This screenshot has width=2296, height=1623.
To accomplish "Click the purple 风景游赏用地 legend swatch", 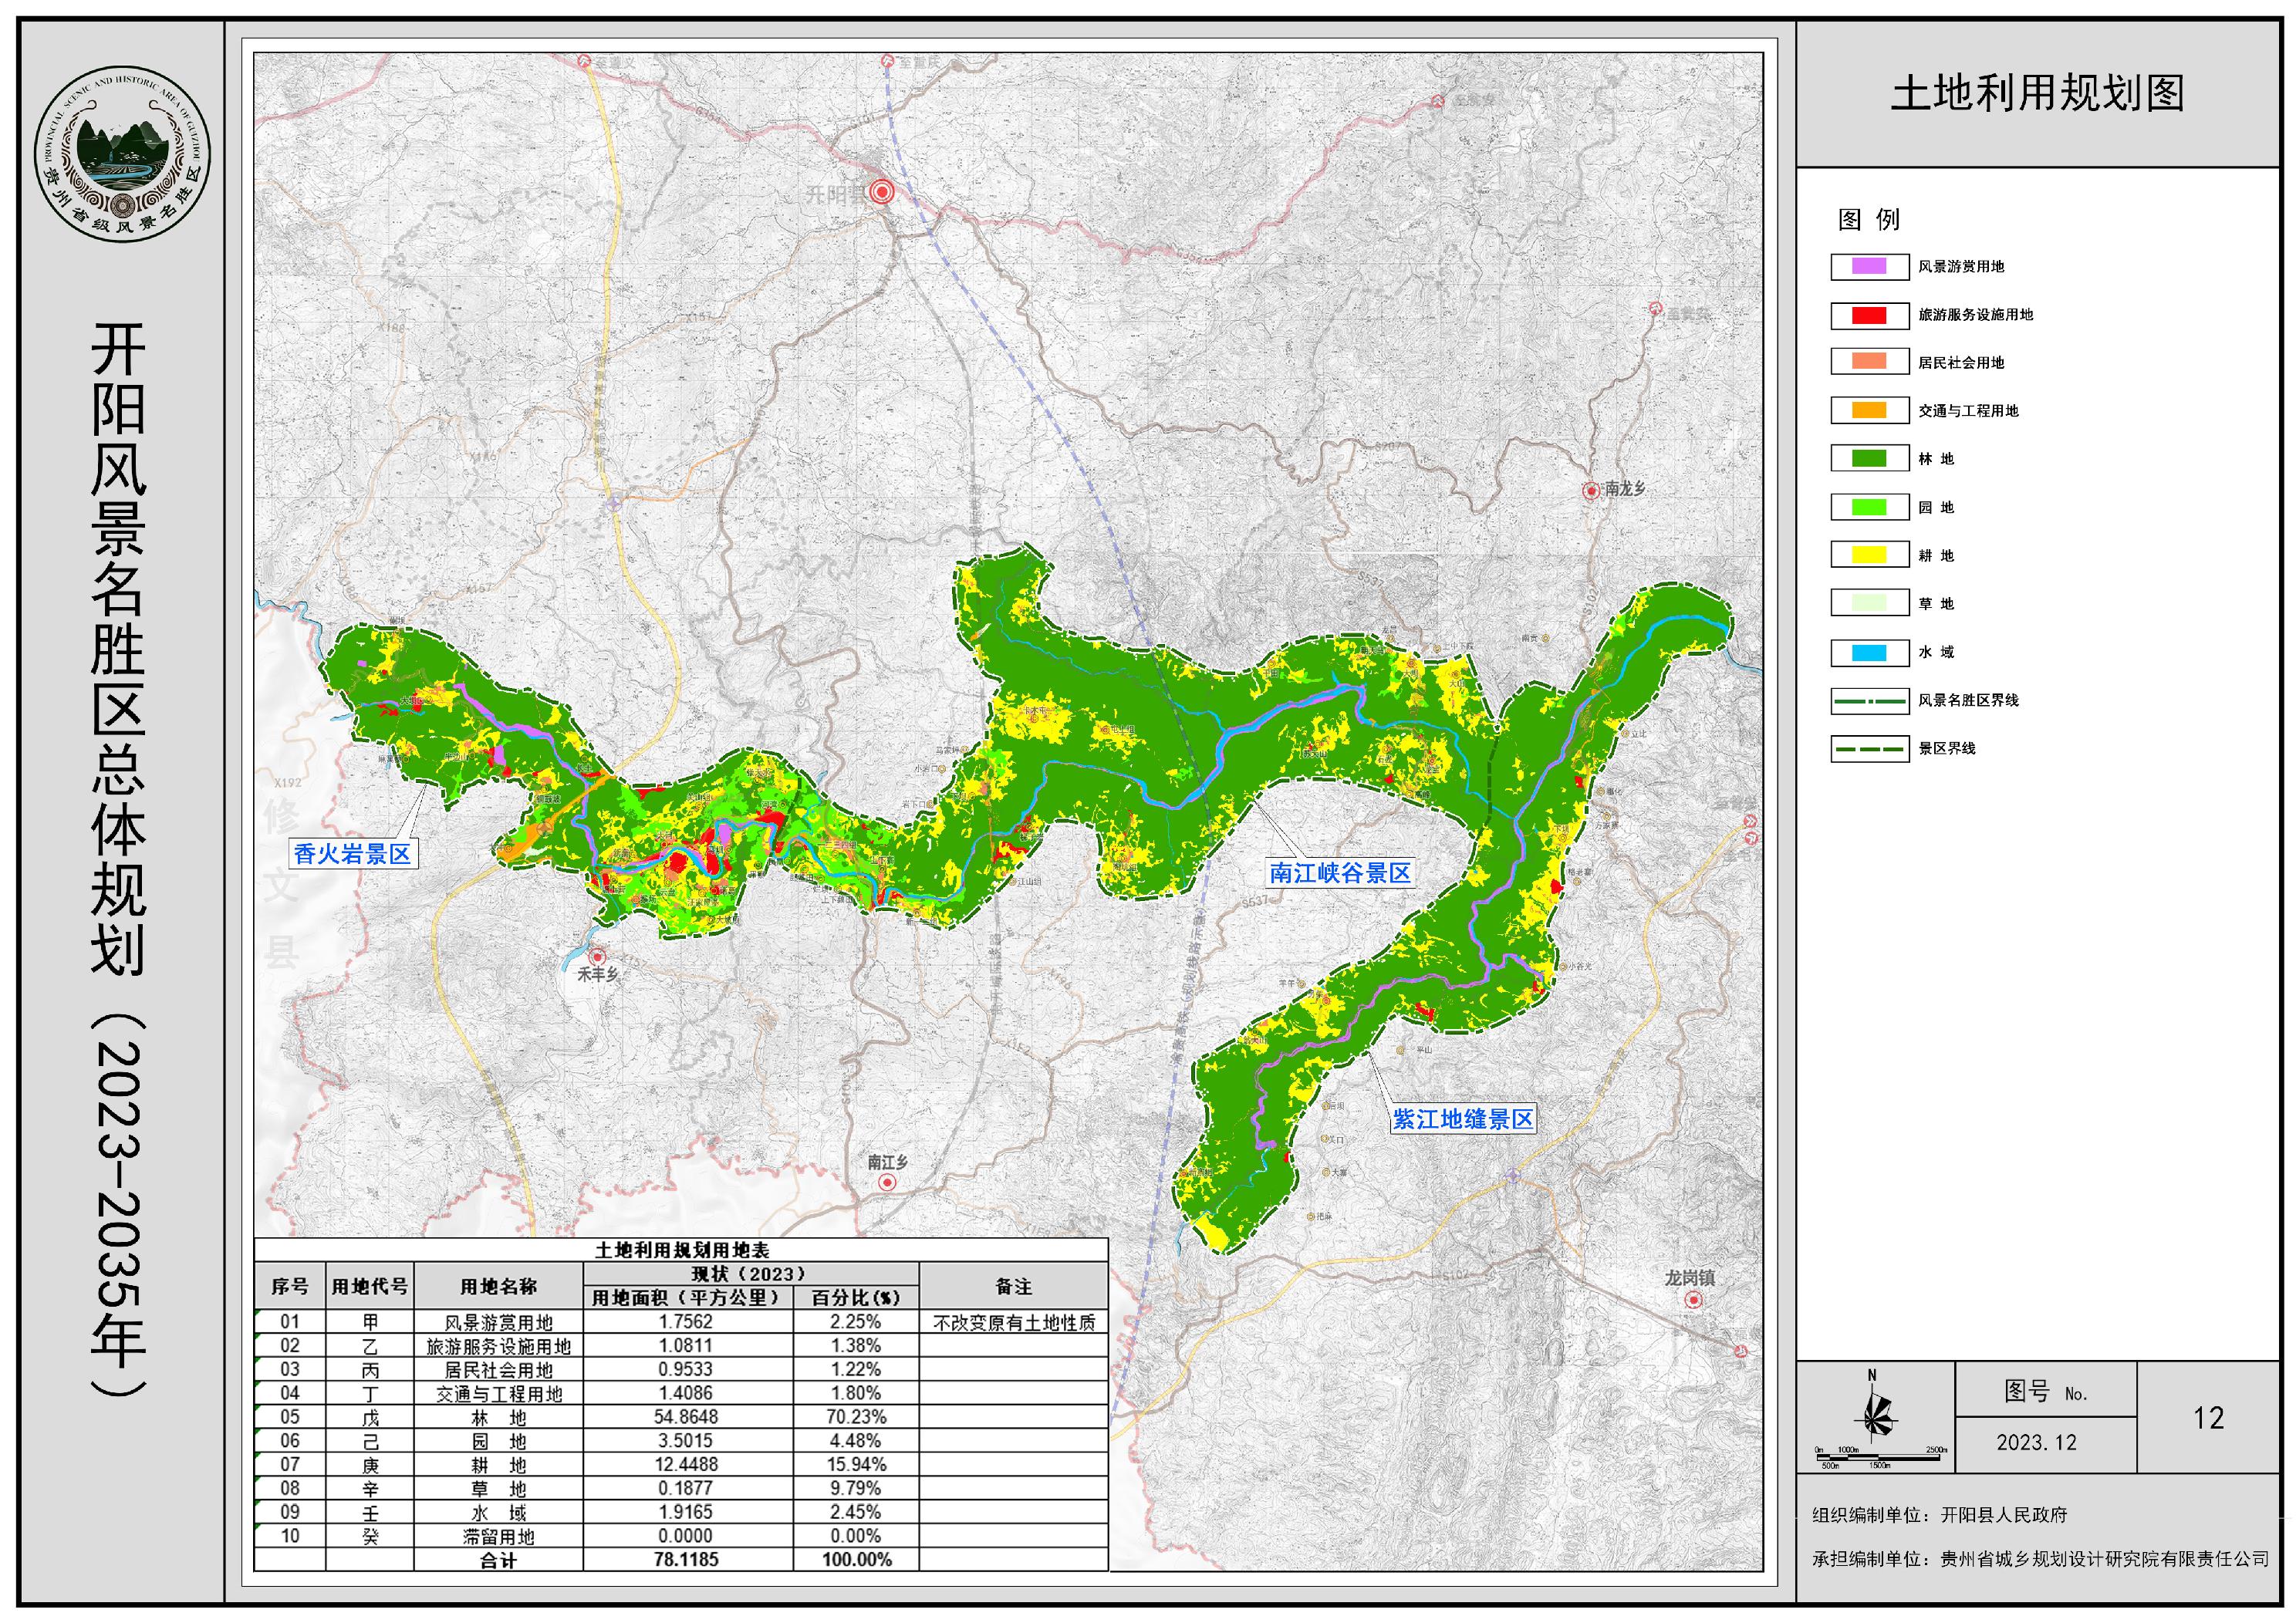I will click(x=1868, y=267).
